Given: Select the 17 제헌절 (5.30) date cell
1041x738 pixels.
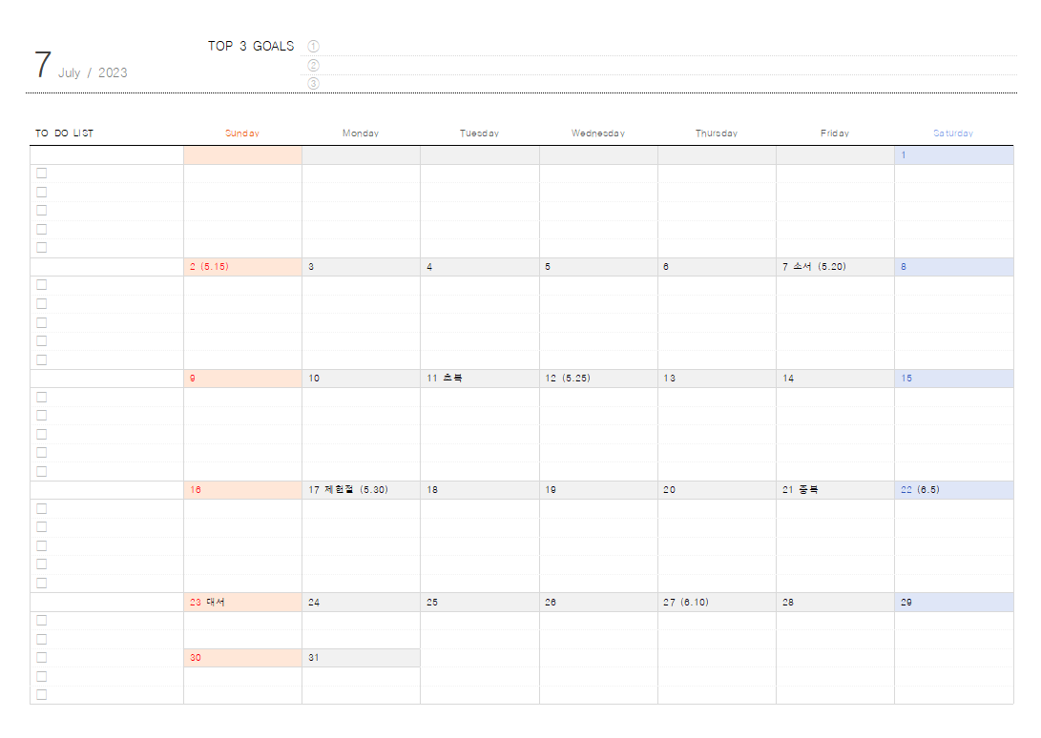Looking at the screenshot, I should click(x=362, y=490).
